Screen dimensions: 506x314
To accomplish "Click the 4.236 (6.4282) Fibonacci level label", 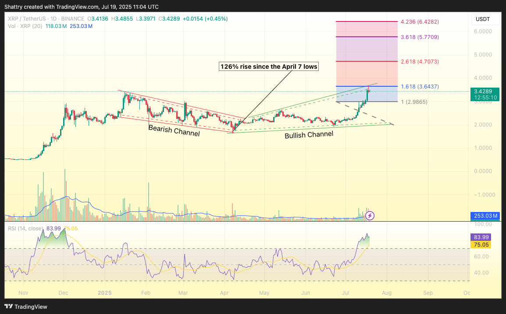I will tap(420, 21).
